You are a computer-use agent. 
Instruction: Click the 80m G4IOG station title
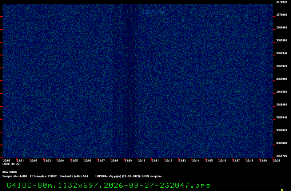(x=10, y=172)
